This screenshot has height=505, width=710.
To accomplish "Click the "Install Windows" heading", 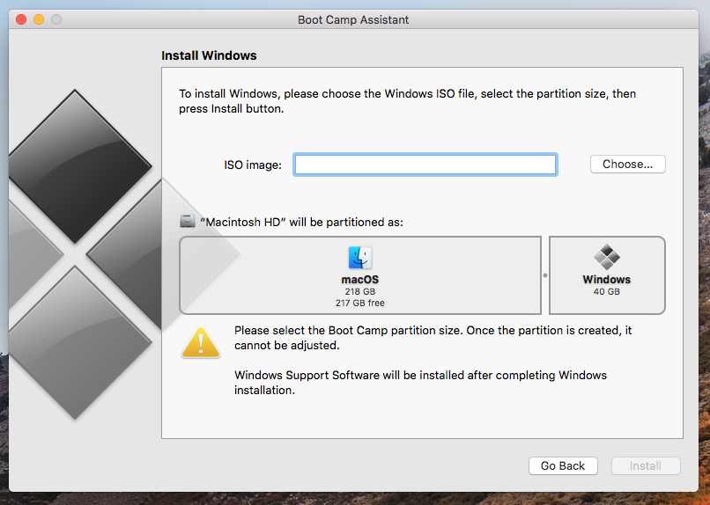I will (x=209, y=55).
